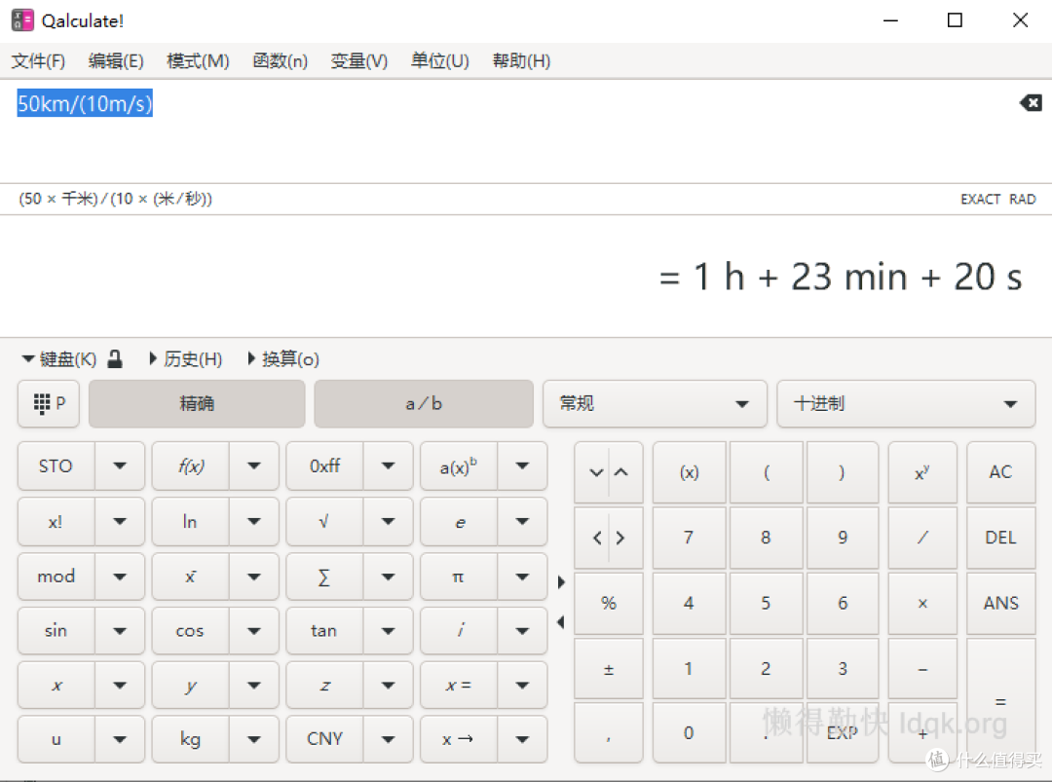
Task: Expand the 历史(H) history panel
Action: click(186, 359)
